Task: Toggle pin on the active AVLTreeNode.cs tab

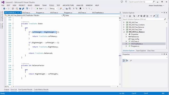Action: tap(18, 13)
